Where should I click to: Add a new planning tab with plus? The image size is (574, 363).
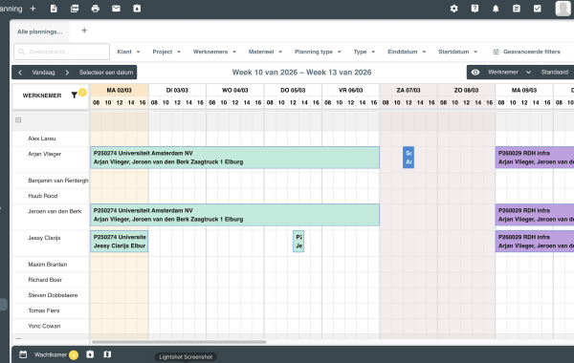[84, 31]
